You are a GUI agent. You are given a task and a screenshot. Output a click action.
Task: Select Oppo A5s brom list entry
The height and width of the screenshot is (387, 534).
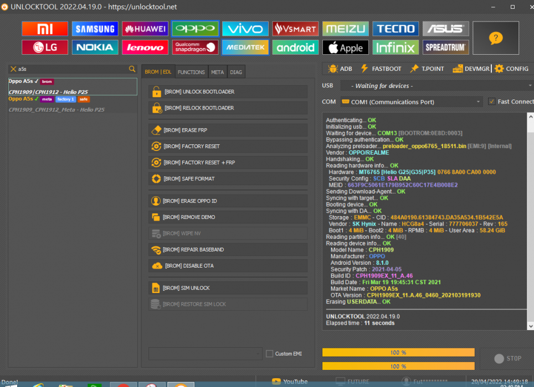pos(73,87)
